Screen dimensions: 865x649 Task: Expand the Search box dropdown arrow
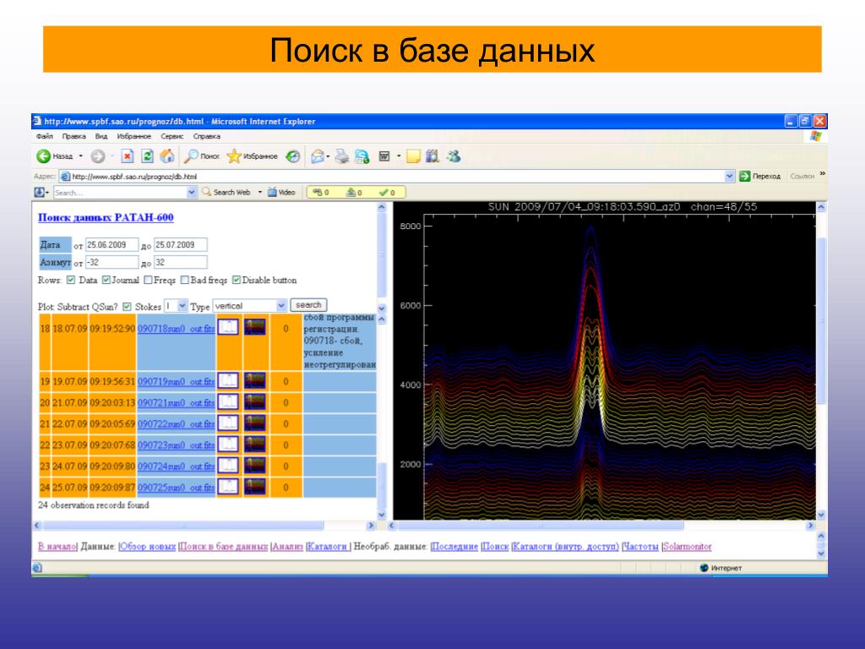point(192,192)
